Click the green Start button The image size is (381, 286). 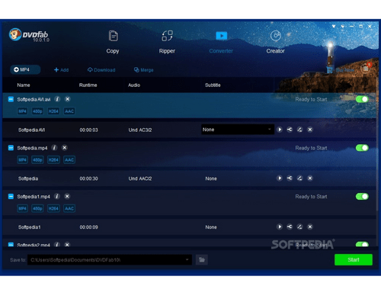(x=354, y=259)
